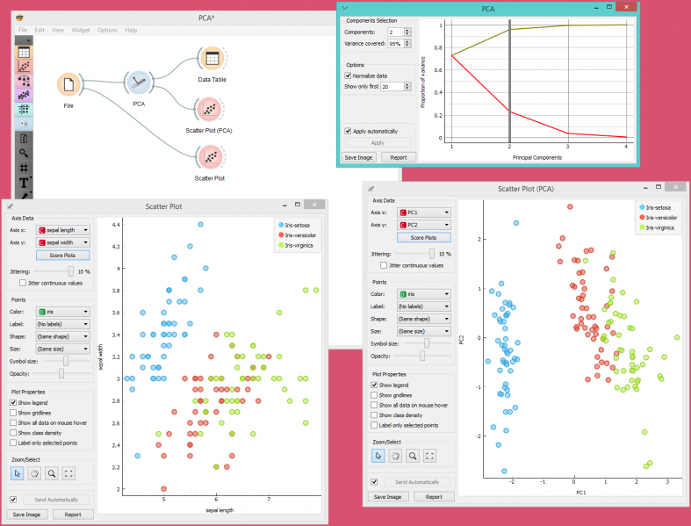Toggle Jitter continuous values in Scatter Plot window
This screenshot has height=526, width=691.
coord(23,283)
